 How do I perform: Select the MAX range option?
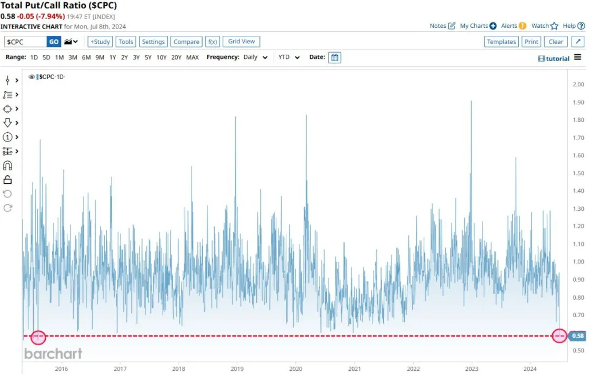193,57
